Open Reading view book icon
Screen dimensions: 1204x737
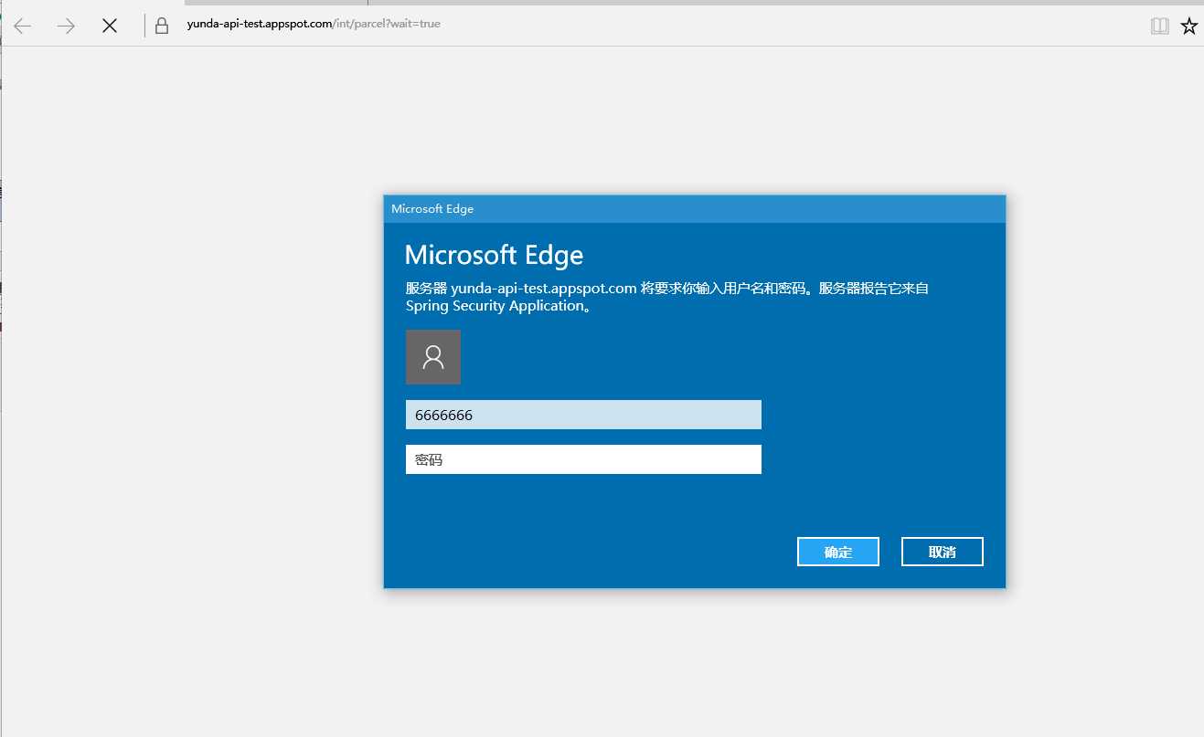[1159, 26]
